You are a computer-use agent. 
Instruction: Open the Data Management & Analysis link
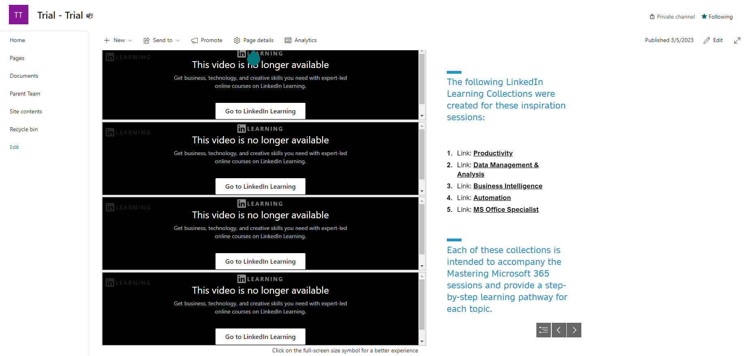point(498,170)
